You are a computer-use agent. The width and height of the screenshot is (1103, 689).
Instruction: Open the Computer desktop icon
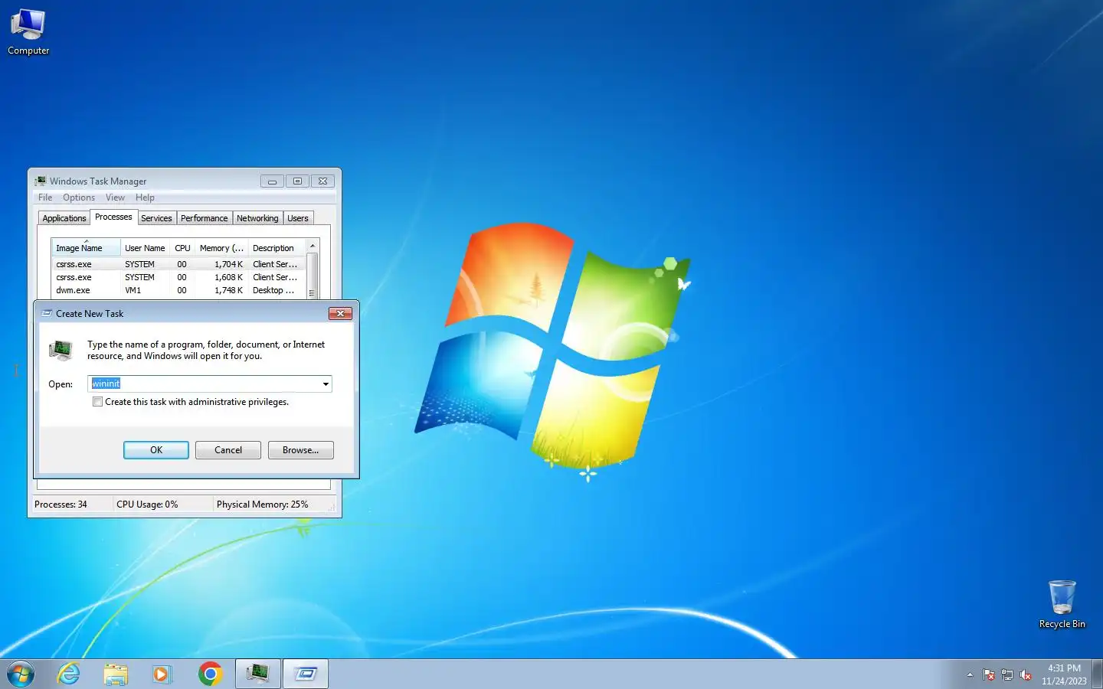[x=28, y=32]
